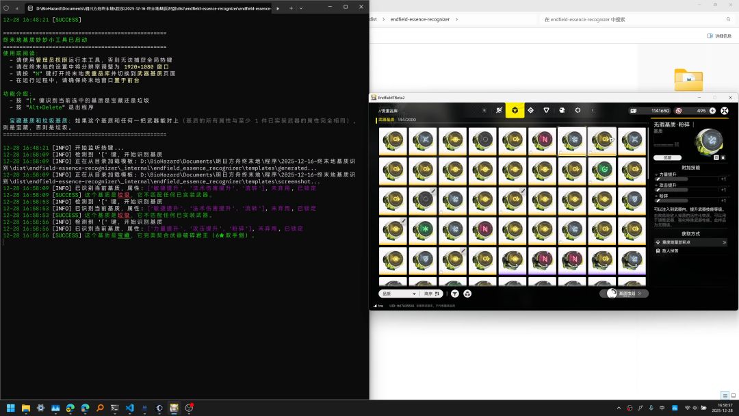
Task: Toggle the 降序 sort order button
Action: coord(432,294)
